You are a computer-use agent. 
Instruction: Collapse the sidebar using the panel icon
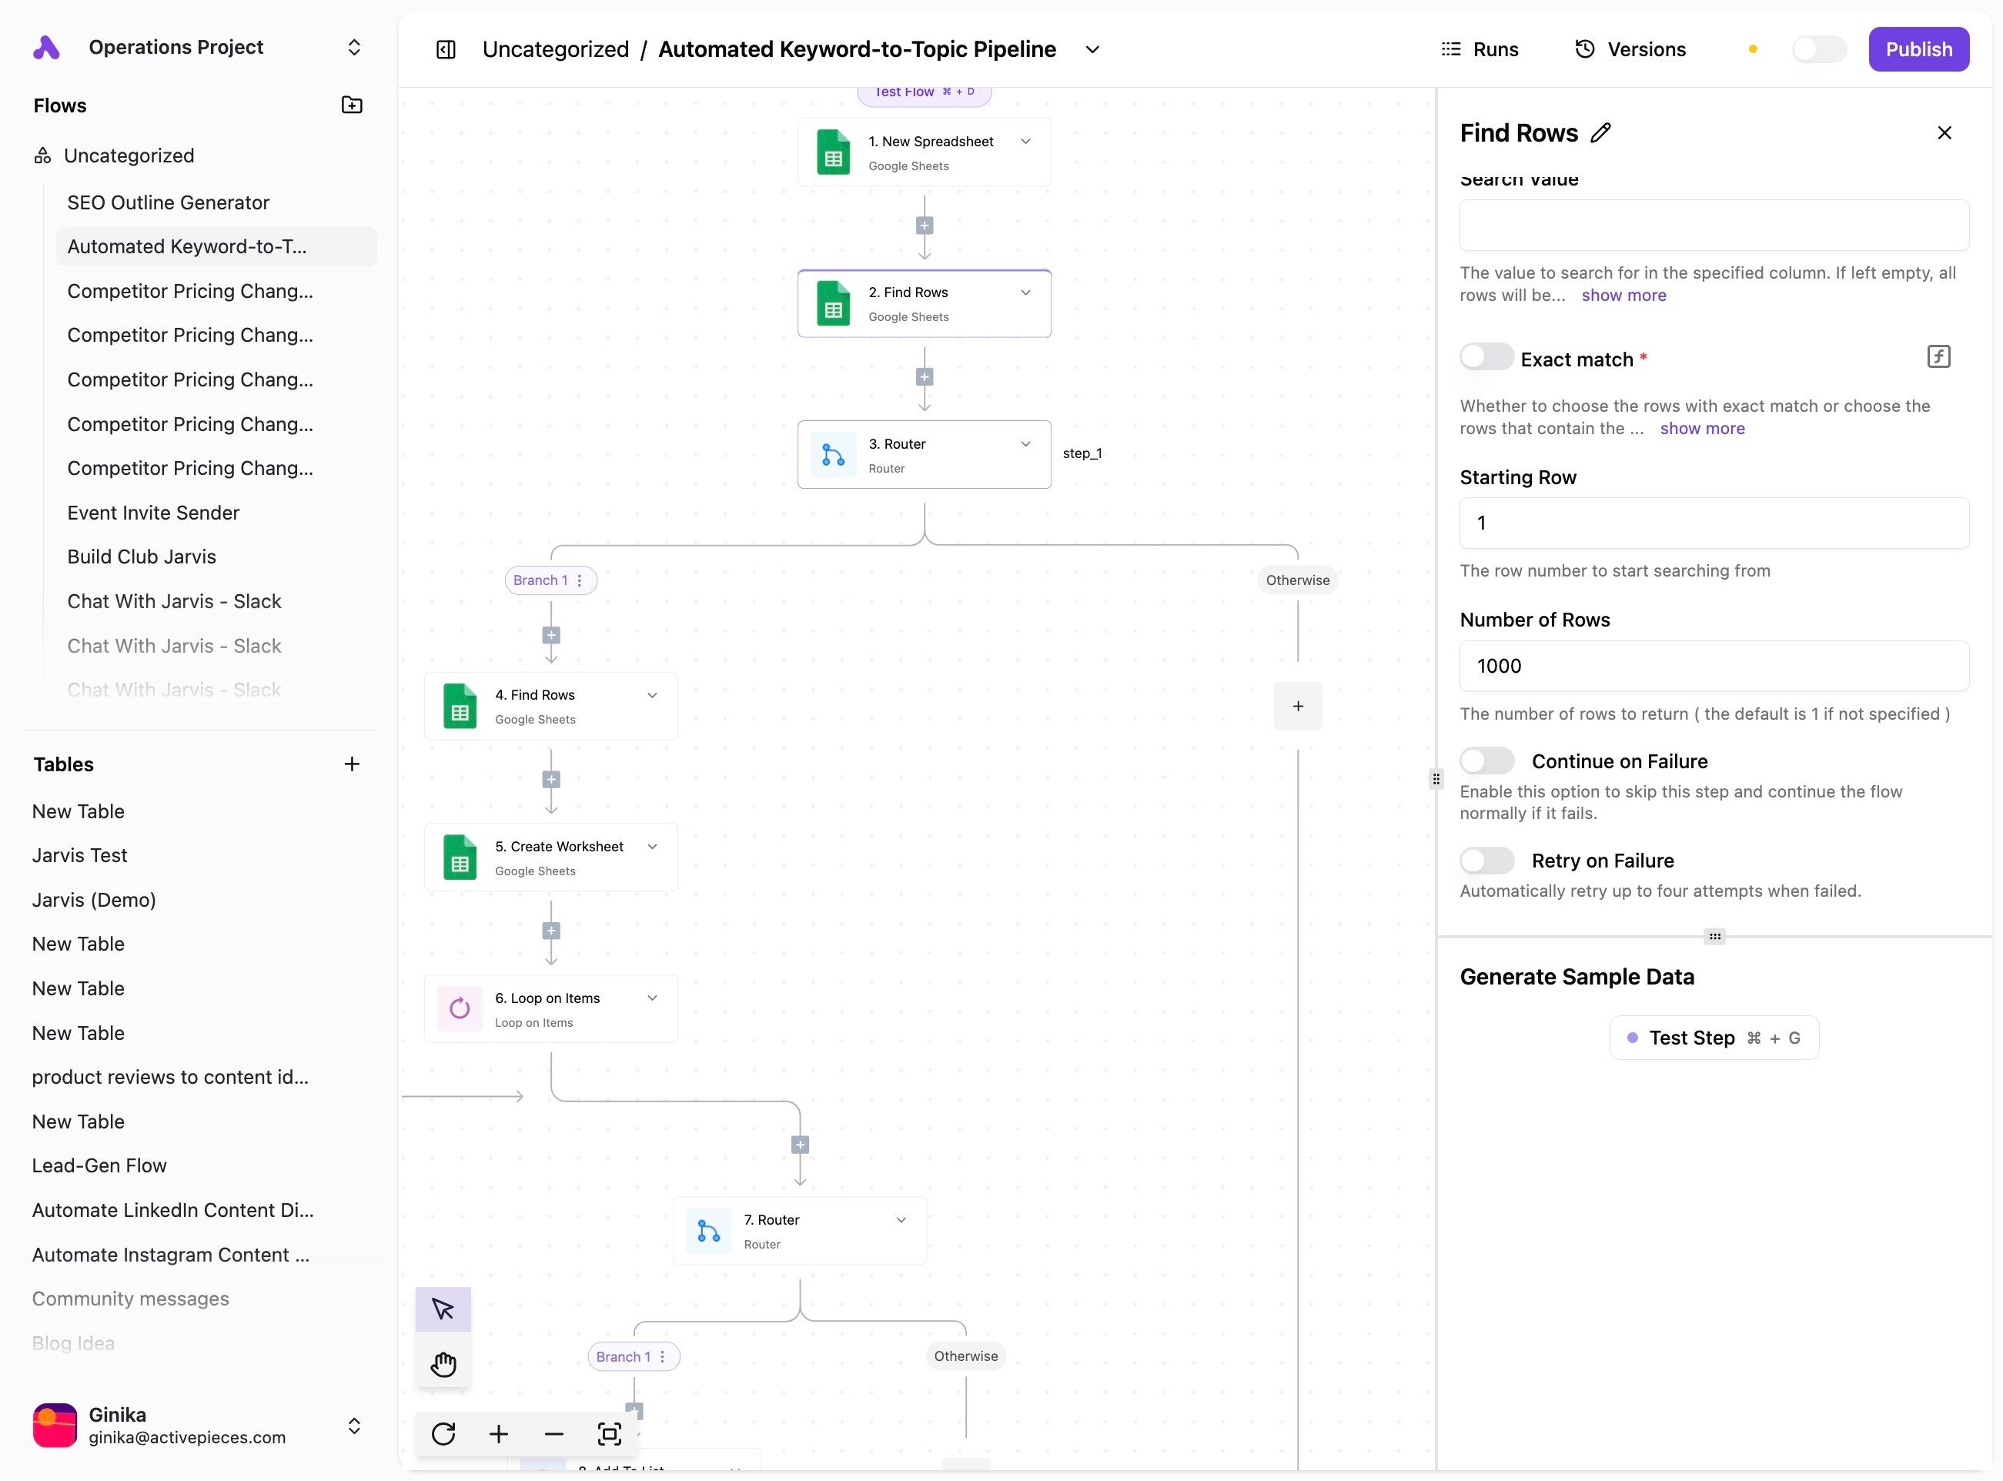446,49
